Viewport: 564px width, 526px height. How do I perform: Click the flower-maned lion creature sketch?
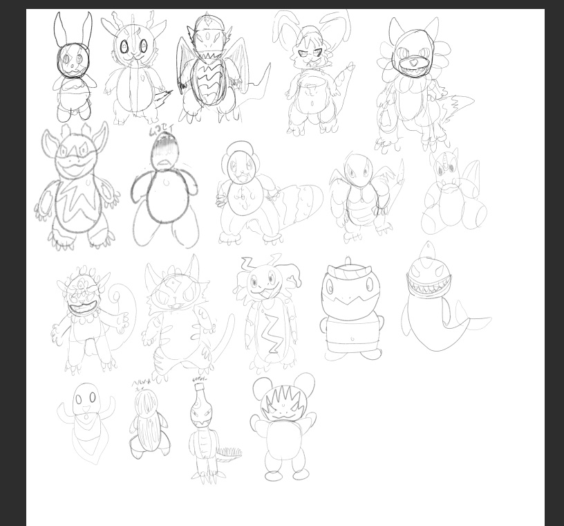point(424,84)
